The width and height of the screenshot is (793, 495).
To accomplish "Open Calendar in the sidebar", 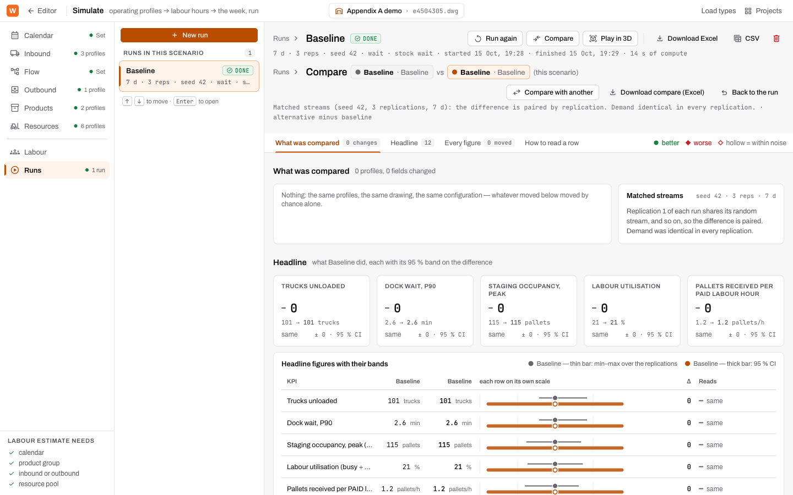I will [x=57, y=35].
